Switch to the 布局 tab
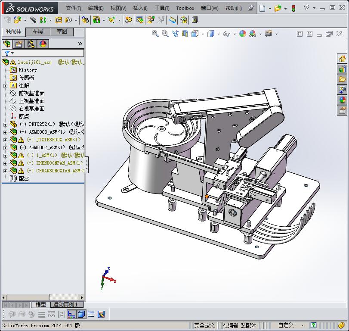This screenshot has height=331, width=349. pyautogui.click(x=38, y=31)
